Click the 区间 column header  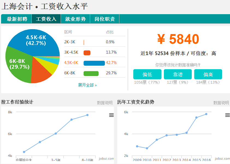[x=68, y=32]
